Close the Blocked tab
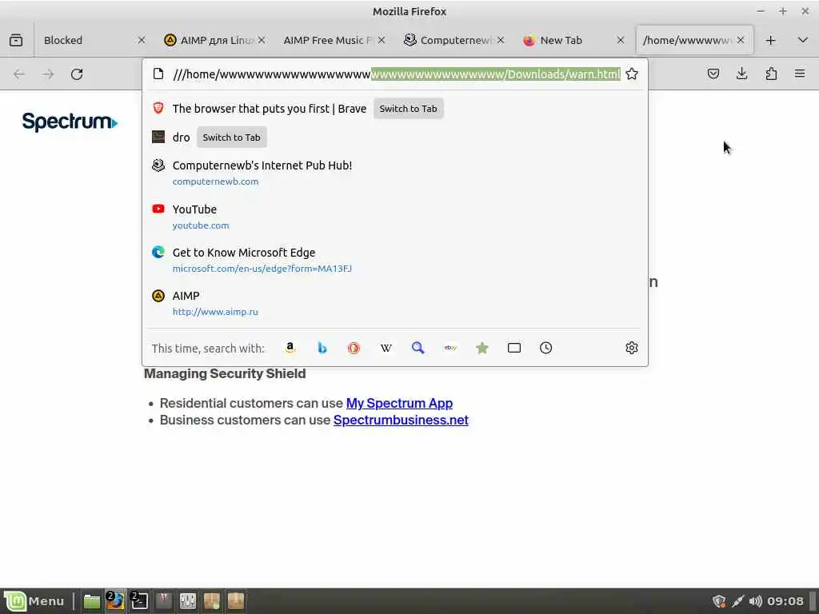This screenshot has width=819, height=614. [141, 40]
